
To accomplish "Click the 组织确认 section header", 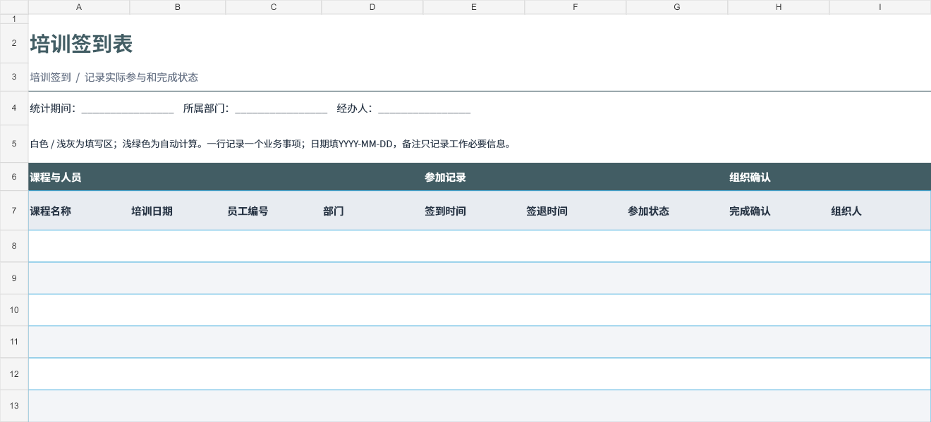I will [x=750, y=178].
